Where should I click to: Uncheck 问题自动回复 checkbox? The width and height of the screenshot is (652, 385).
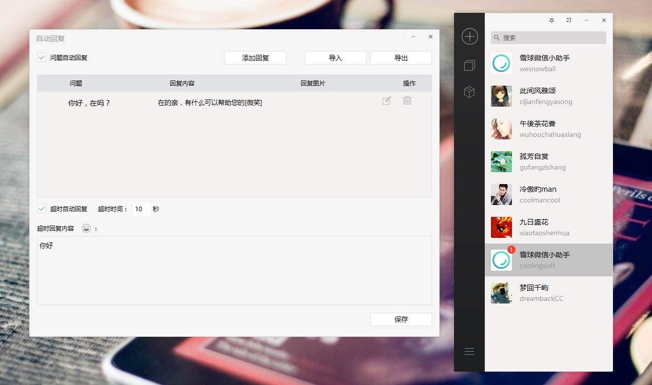[x=42, y=57]
